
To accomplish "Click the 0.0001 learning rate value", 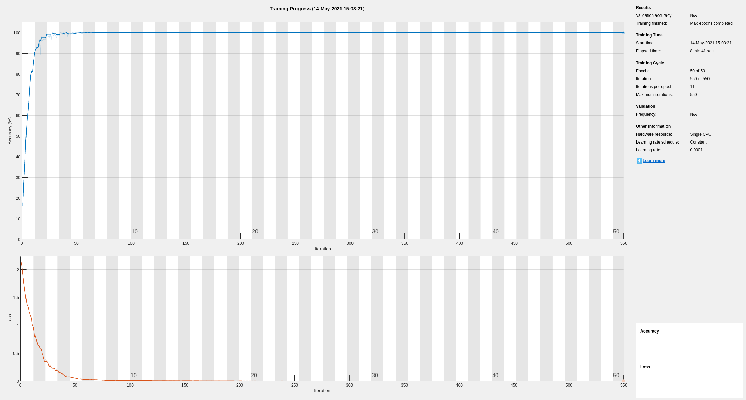I will tap(696, 150).
